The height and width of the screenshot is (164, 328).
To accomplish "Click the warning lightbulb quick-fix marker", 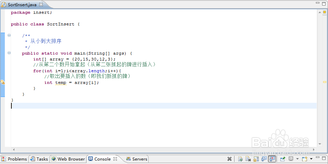I will tap(2, 82).
